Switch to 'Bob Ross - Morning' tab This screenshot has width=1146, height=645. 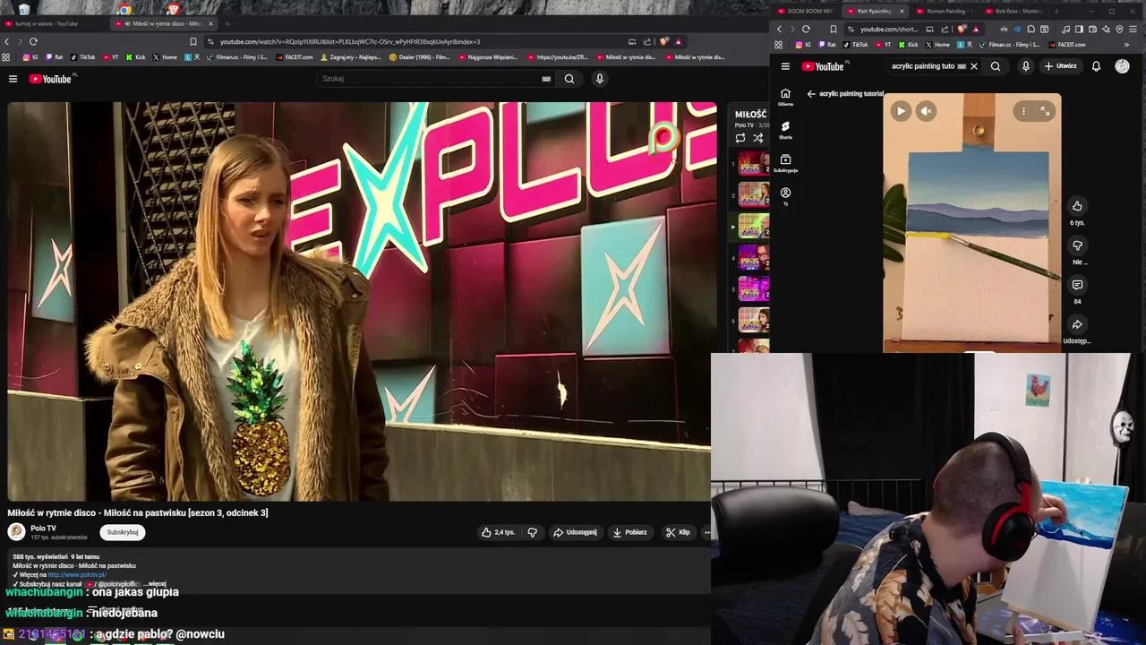point(1014,11)
